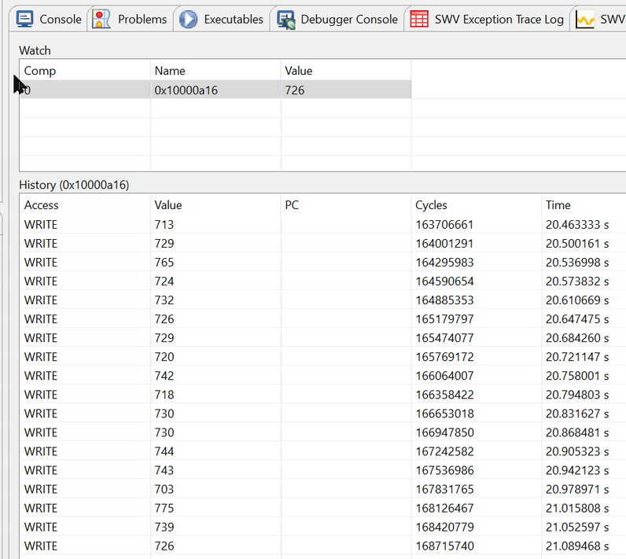Image resolution: width=626 pixels, height=559 pixels.
Task: Select history row with value 765
Action: click(322, 262)
